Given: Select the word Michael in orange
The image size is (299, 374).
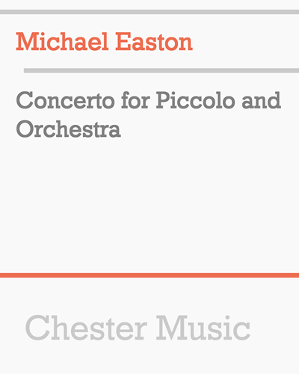Looking at the screenshot, I should pyautogui.click(x=62, y=42).
